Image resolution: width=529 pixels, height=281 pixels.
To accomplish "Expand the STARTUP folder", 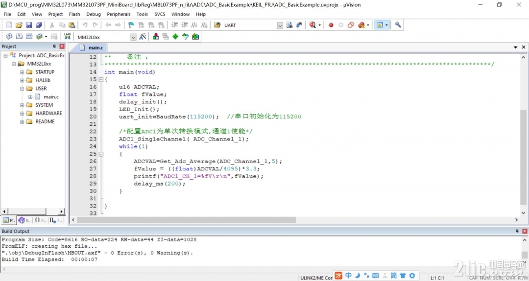I will [22, 72].
